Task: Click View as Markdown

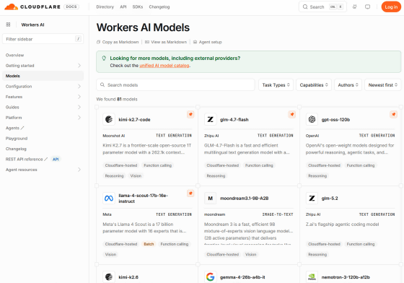Action: tap(166, 42)
